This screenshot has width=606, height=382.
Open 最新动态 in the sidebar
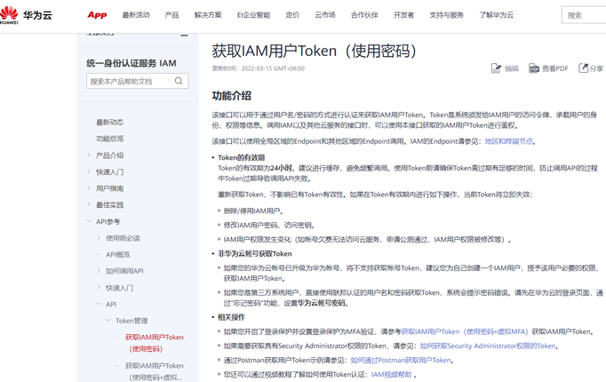point(110,122)
